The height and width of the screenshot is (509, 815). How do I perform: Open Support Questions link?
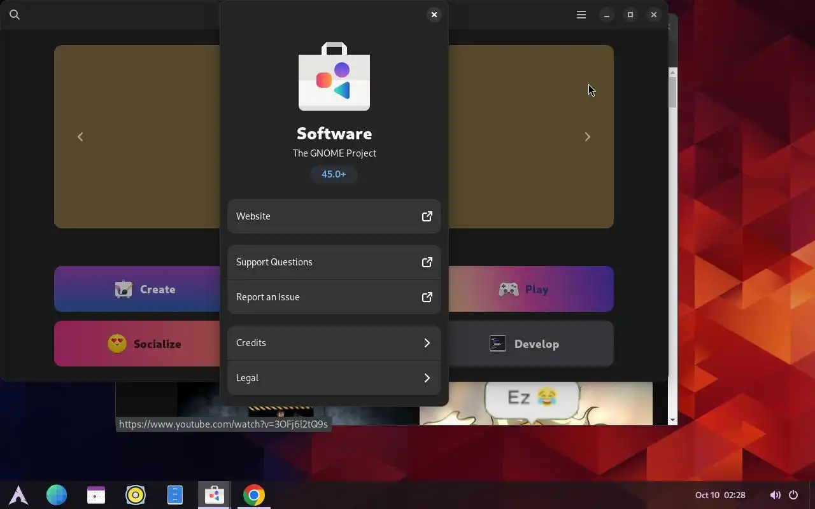click(334, 262)
